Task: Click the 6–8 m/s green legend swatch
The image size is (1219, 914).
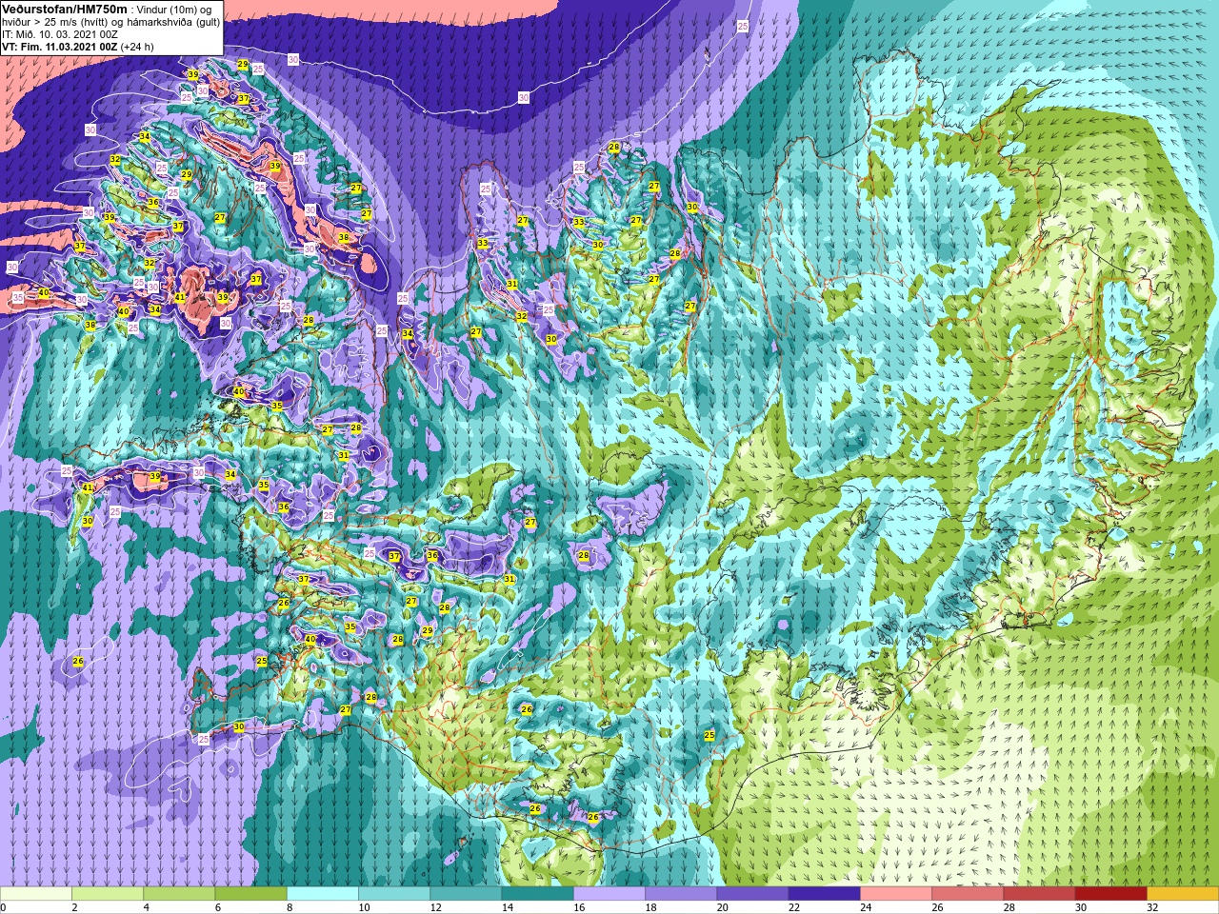Action: click(250, 894)
